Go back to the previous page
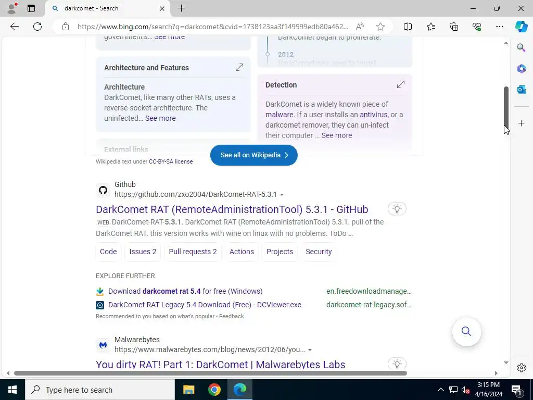 (x=14, y=27)
